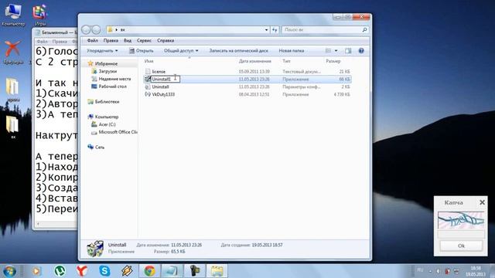The width and height of the screenshot is (495, 278).
Task: Click the Uninstall1 rename edit box
Action: [x=165, y=79]
